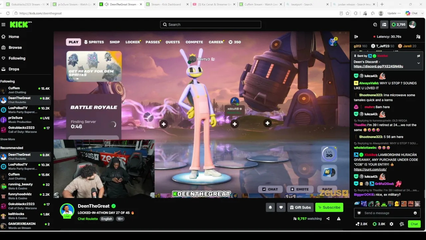Expand Show More in Following list
This screenshot has height=240, width=426.
coord(7,139)
